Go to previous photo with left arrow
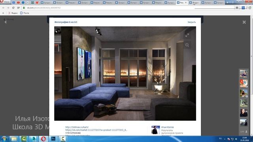The image size is (253, 142). [x=5, y=22]
